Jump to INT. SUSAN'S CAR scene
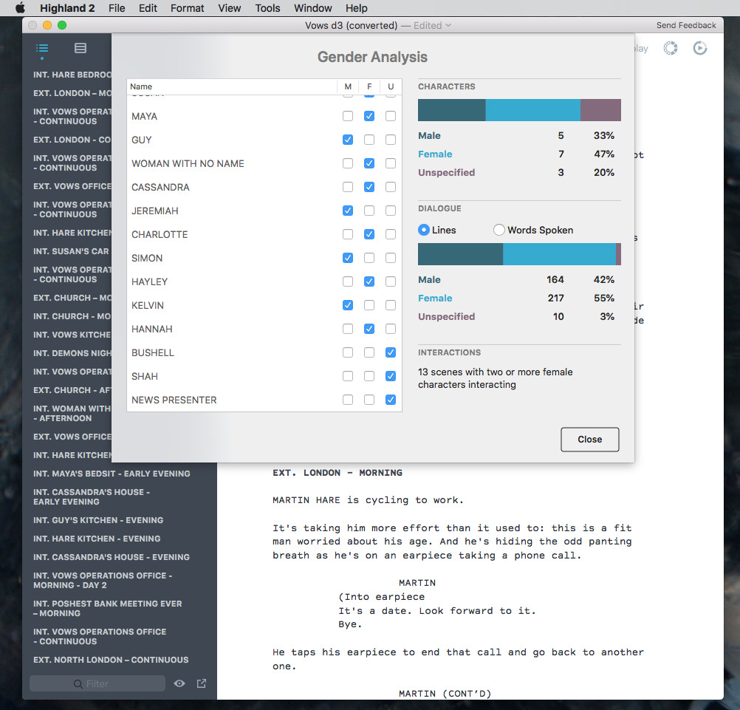 (x=71, y=251)
